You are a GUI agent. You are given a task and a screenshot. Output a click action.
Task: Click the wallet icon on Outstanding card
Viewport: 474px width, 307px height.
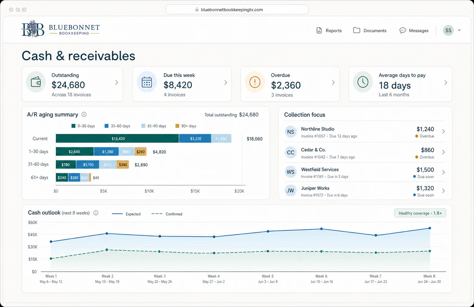36,82
